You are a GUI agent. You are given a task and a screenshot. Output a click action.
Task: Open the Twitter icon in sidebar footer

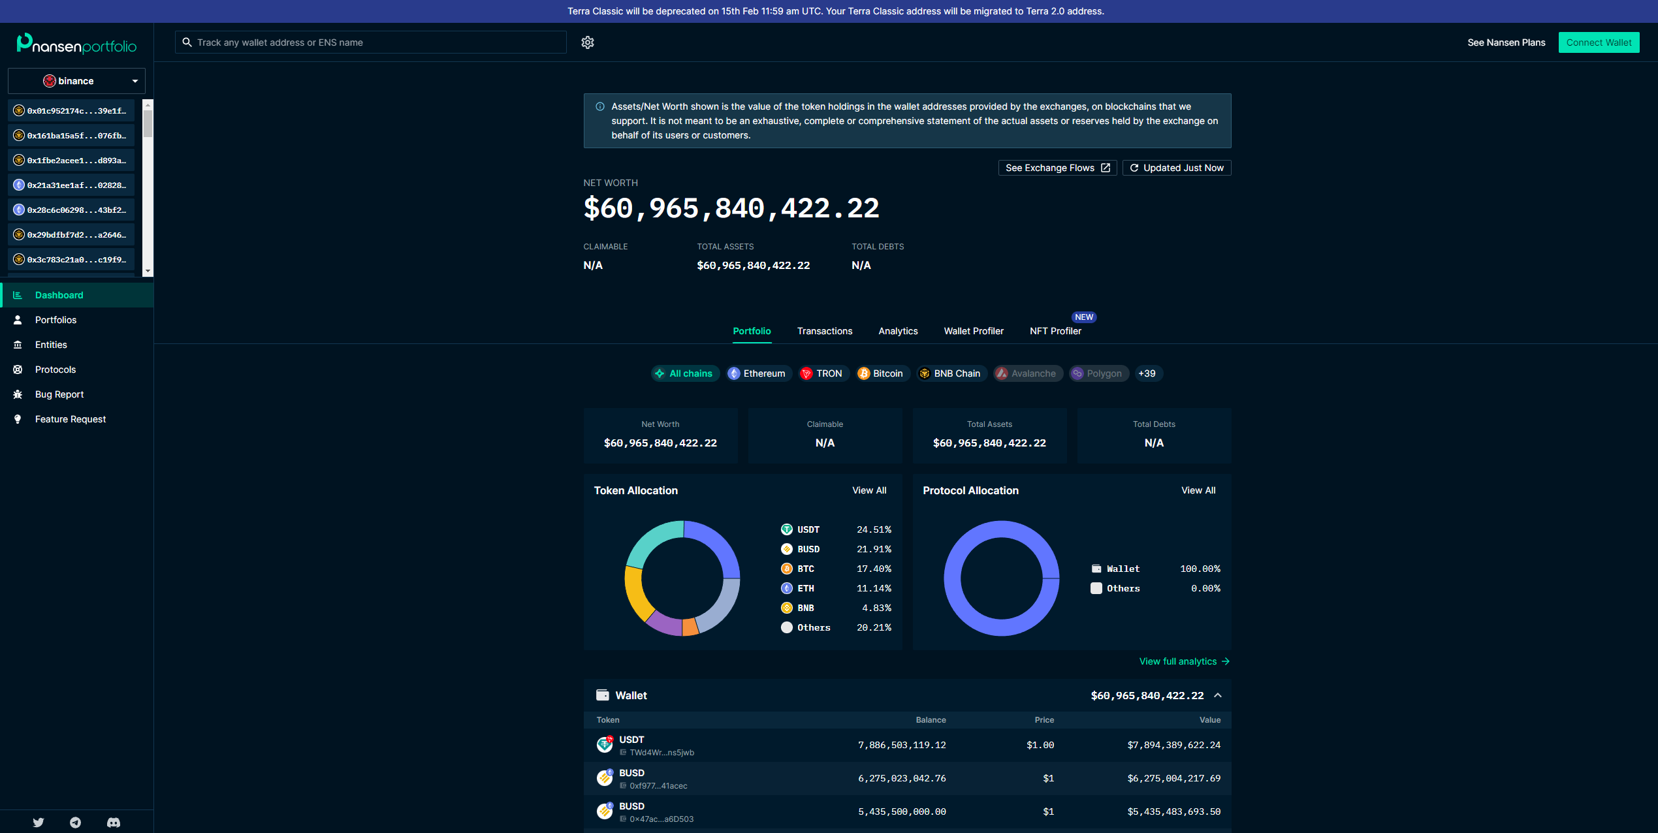(39, 823)
